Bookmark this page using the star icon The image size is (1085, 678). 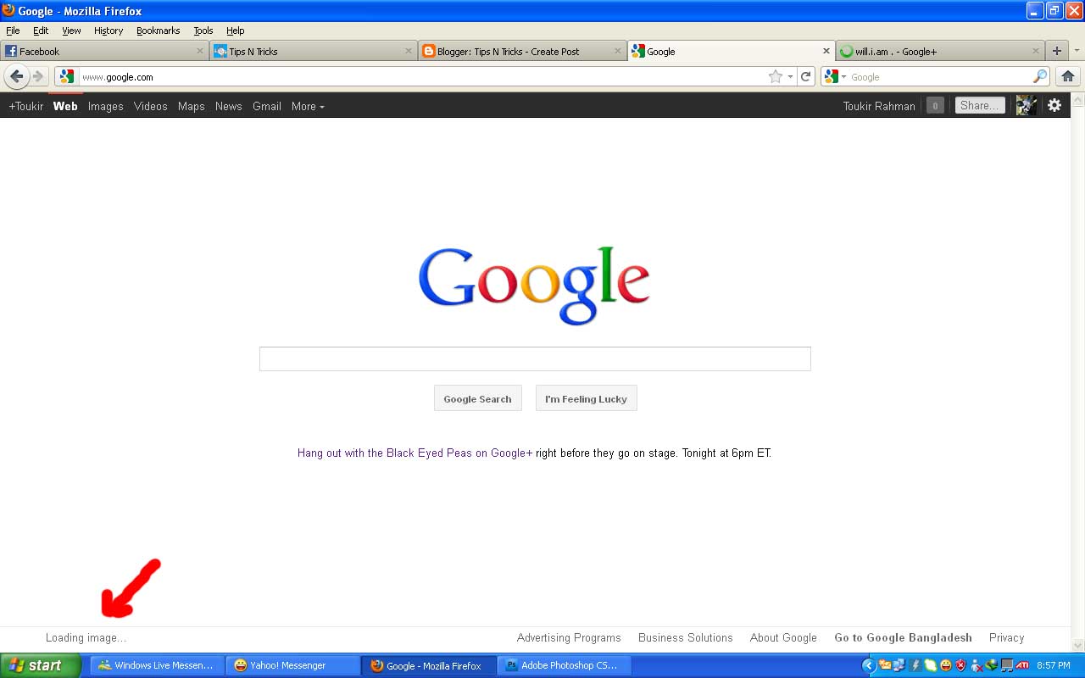tap(775, 76)
